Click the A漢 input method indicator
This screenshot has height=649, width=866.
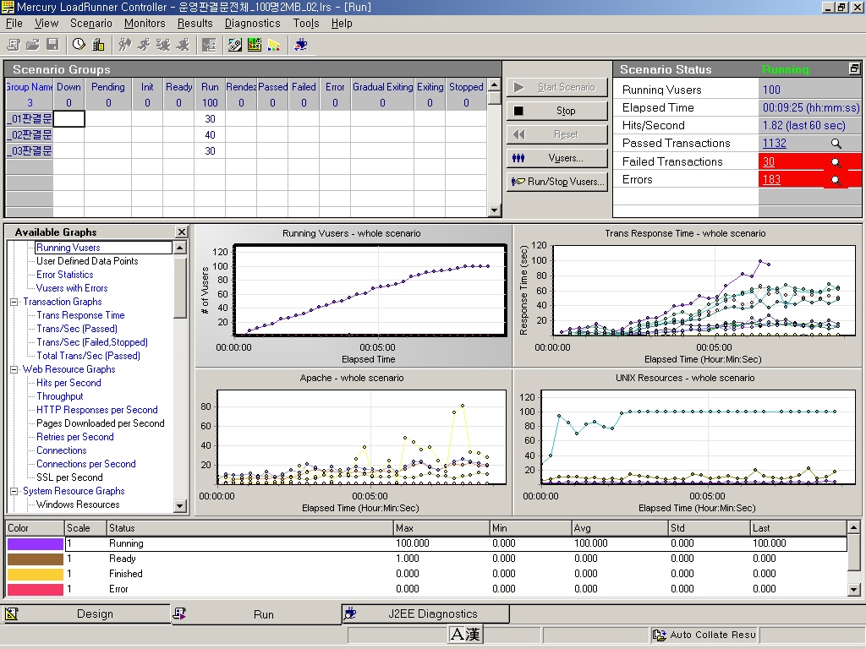tap(466, 635)
